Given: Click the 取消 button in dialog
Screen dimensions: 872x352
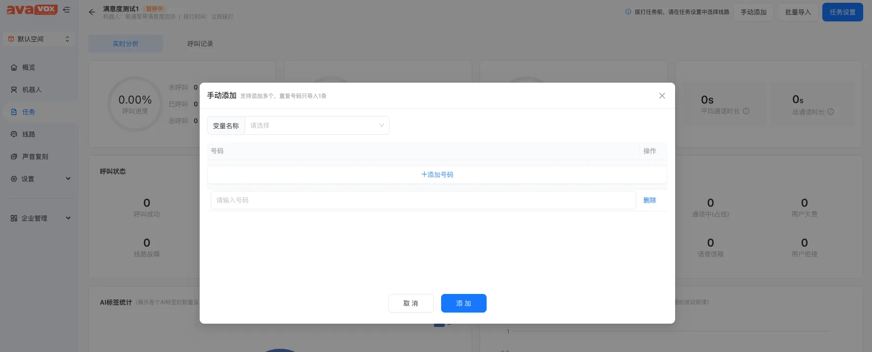Looking at the screenshot, I should point(410,303).
